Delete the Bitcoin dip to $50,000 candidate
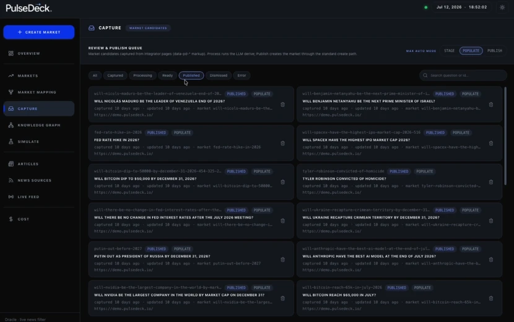 [x=282, y=182]
